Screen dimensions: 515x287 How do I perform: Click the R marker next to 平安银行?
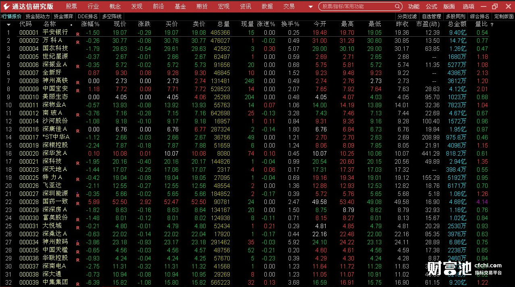coord(78,34)
